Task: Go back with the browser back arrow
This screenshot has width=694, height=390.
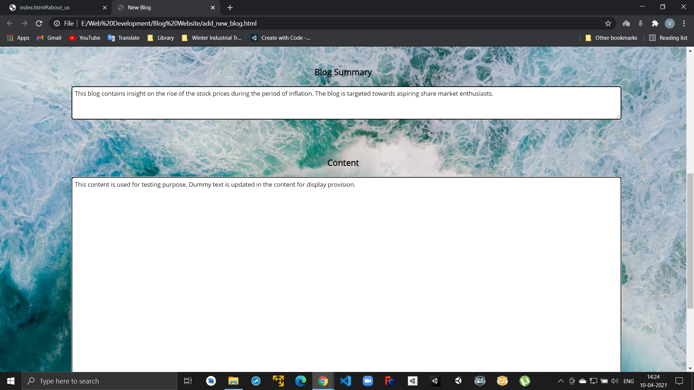Action: click(10, 23)
